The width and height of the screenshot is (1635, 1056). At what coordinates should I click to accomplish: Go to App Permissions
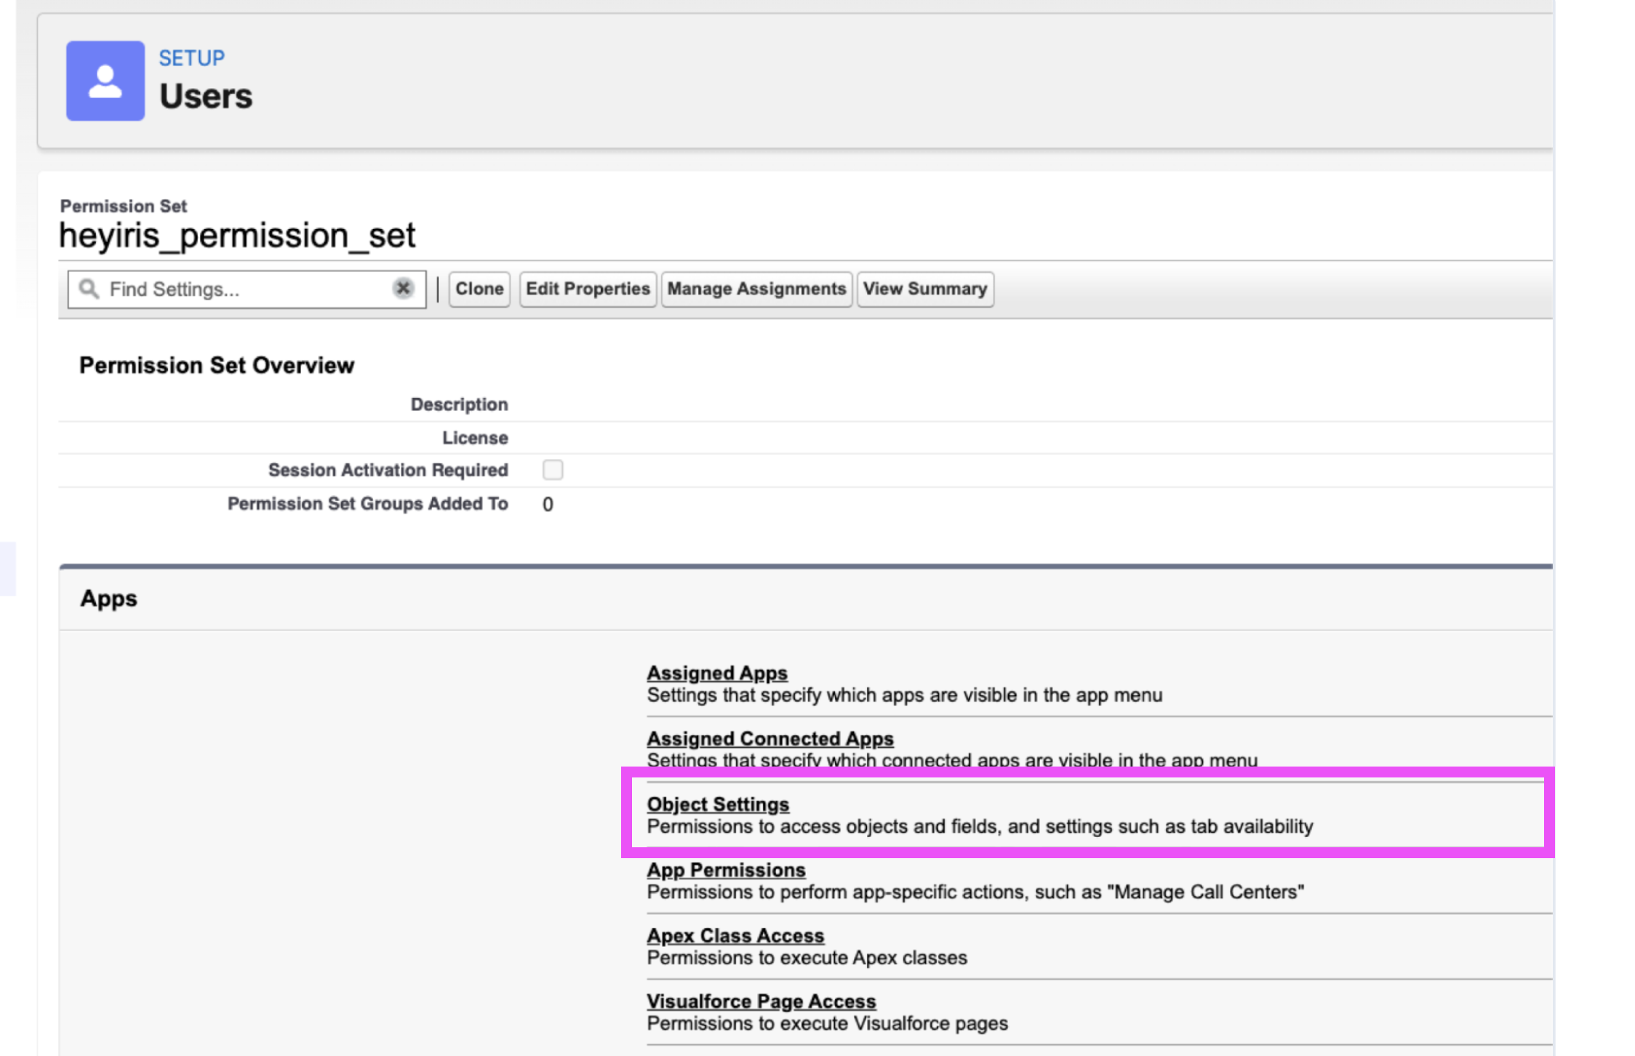point(726,870)
